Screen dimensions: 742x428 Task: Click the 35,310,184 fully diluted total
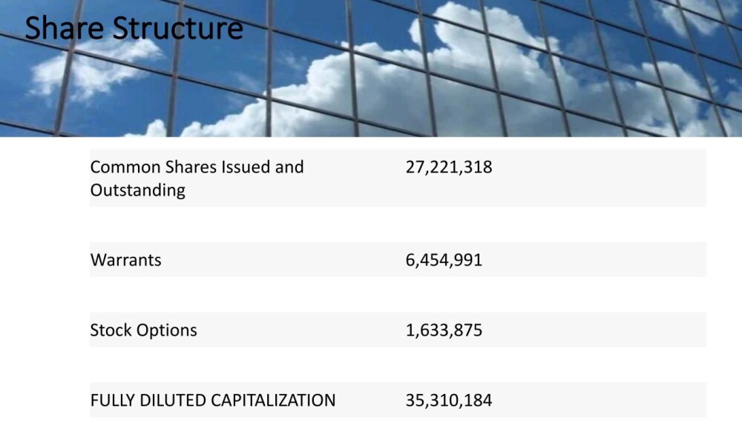tap(448, 401)
